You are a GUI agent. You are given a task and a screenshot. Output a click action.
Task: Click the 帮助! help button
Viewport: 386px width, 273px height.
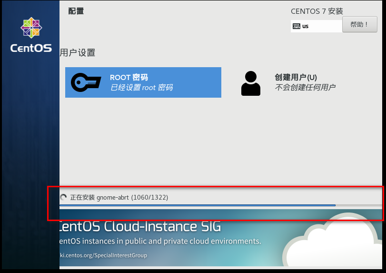point(360,24)
